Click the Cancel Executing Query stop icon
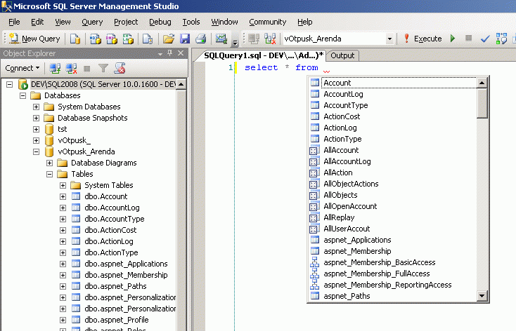 pos(469,39)
